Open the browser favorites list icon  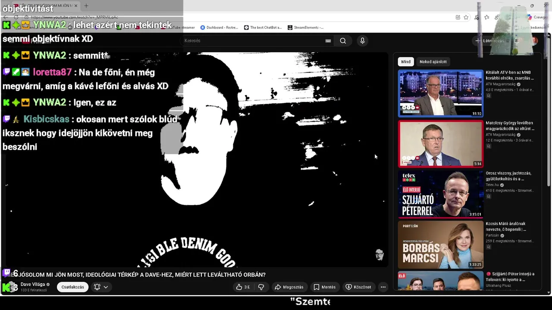tap(487, 17)
